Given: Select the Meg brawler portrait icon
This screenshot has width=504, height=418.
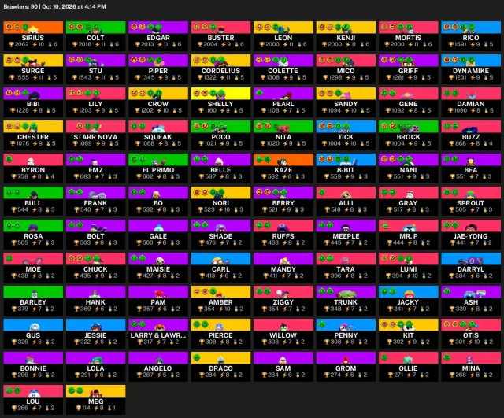Looking at the screenshot, I should pyautogui.click(x=96, y=393).
